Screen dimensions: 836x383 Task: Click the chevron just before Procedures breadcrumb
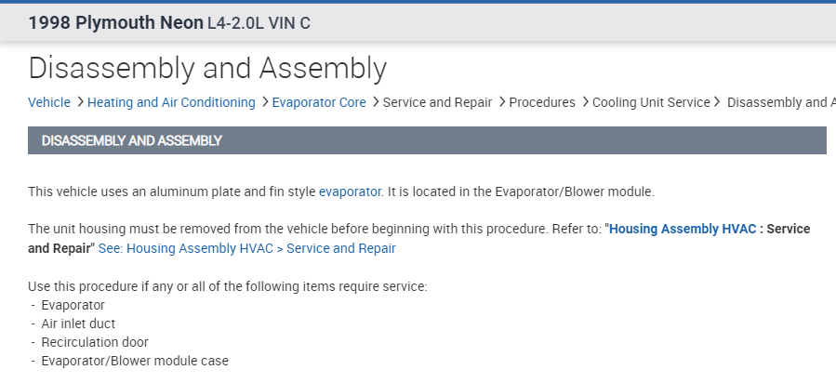click(x=501, y=102)
